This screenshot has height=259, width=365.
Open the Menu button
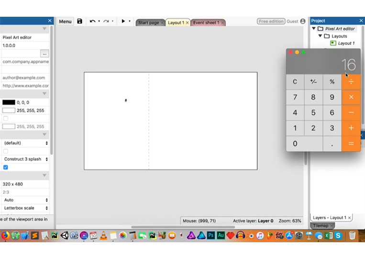tap(65, 22)
